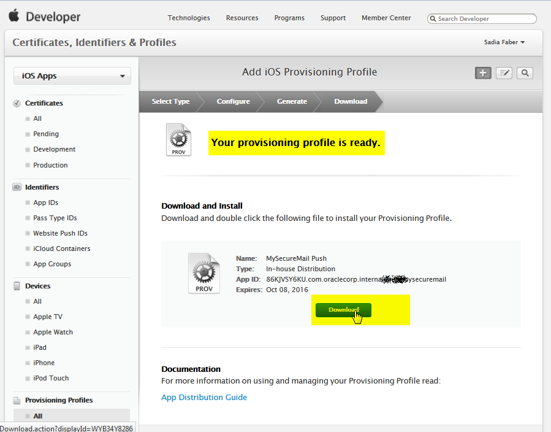Open the Technologies menu

[x=189, y=18]
